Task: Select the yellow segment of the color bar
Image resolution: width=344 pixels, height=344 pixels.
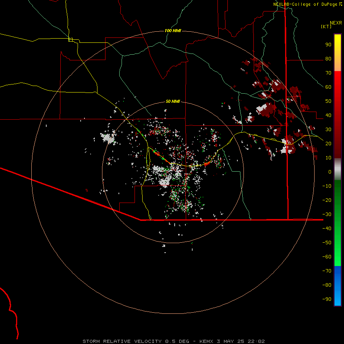Action: click(x=338, y=42)
